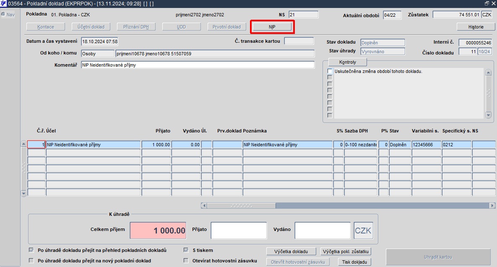This screenshot has height=267, width=497.
Task: Click Vydáno cell 0.00
Action: click(x=186, y=145)
